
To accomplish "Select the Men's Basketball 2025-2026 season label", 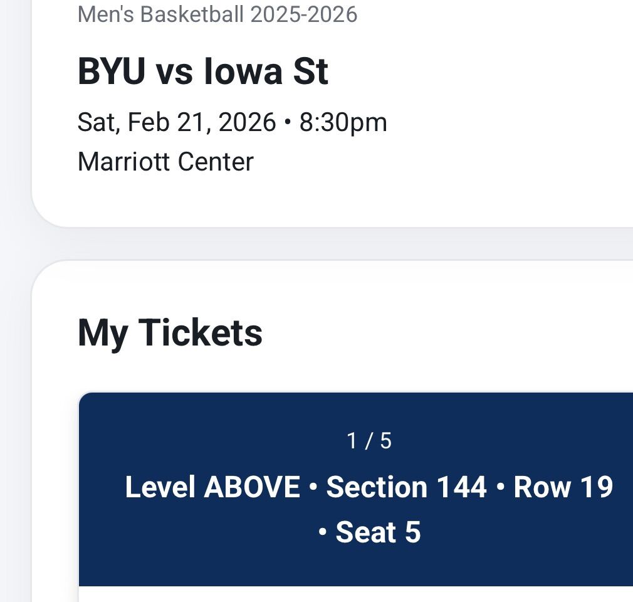I will [216, 16].
